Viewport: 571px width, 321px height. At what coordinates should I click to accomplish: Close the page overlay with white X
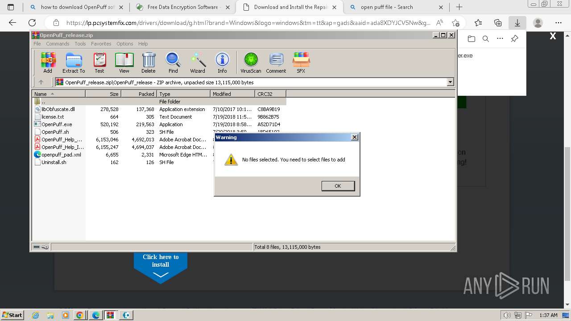coord(553,36)
